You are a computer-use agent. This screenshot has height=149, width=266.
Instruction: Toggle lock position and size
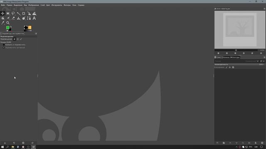[x=230, y=67]
